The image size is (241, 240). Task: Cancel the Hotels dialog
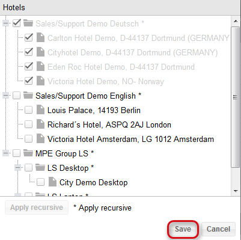(218, 229)
